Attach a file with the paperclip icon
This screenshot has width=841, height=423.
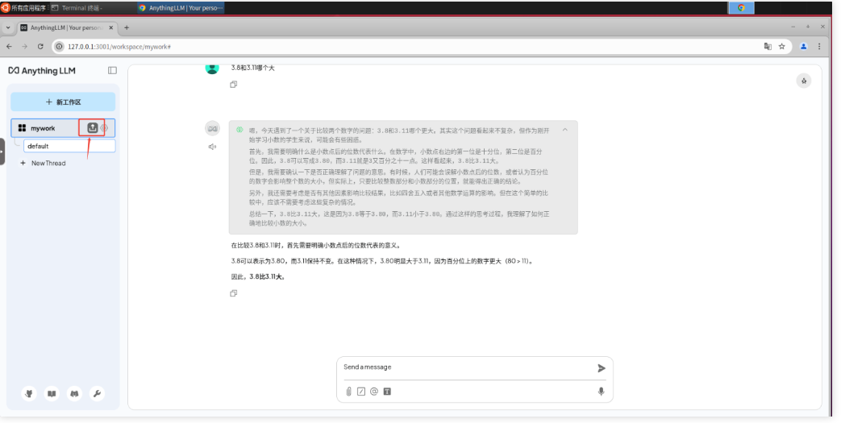pos(348,392)
